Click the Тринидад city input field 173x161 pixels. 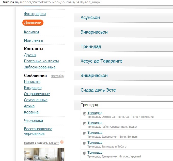(x=126, y=105)
